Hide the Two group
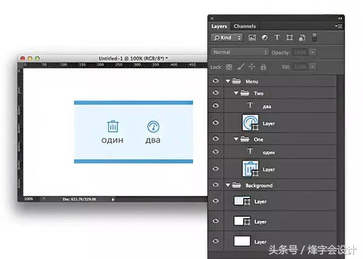363x259 pixels. [216, 92]
